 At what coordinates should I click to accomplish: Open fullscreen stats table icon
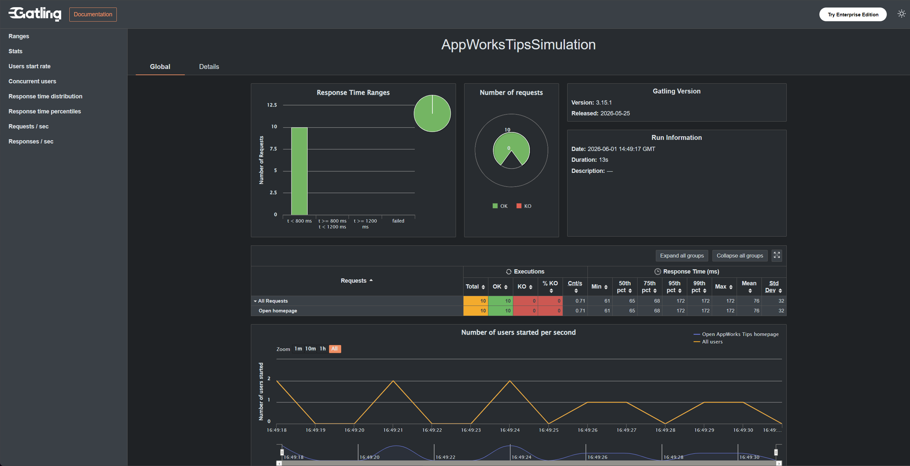[x=777, y=255]
